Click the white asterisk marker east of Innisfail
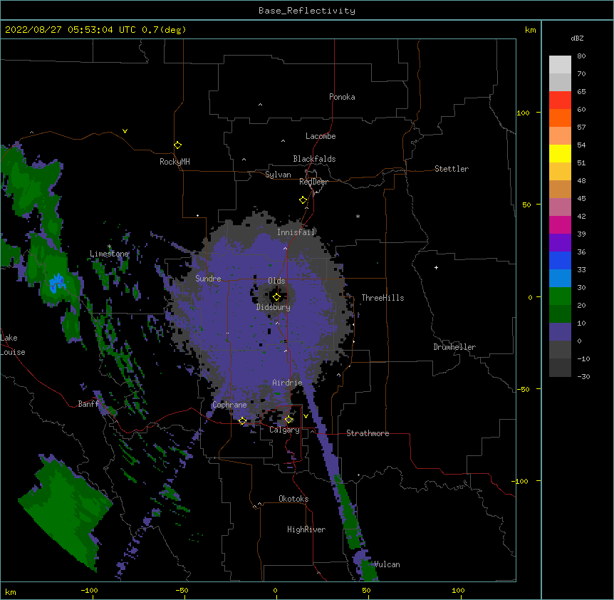Image resolution: width=614 pixels, height=600 pixels. (358, 216)
